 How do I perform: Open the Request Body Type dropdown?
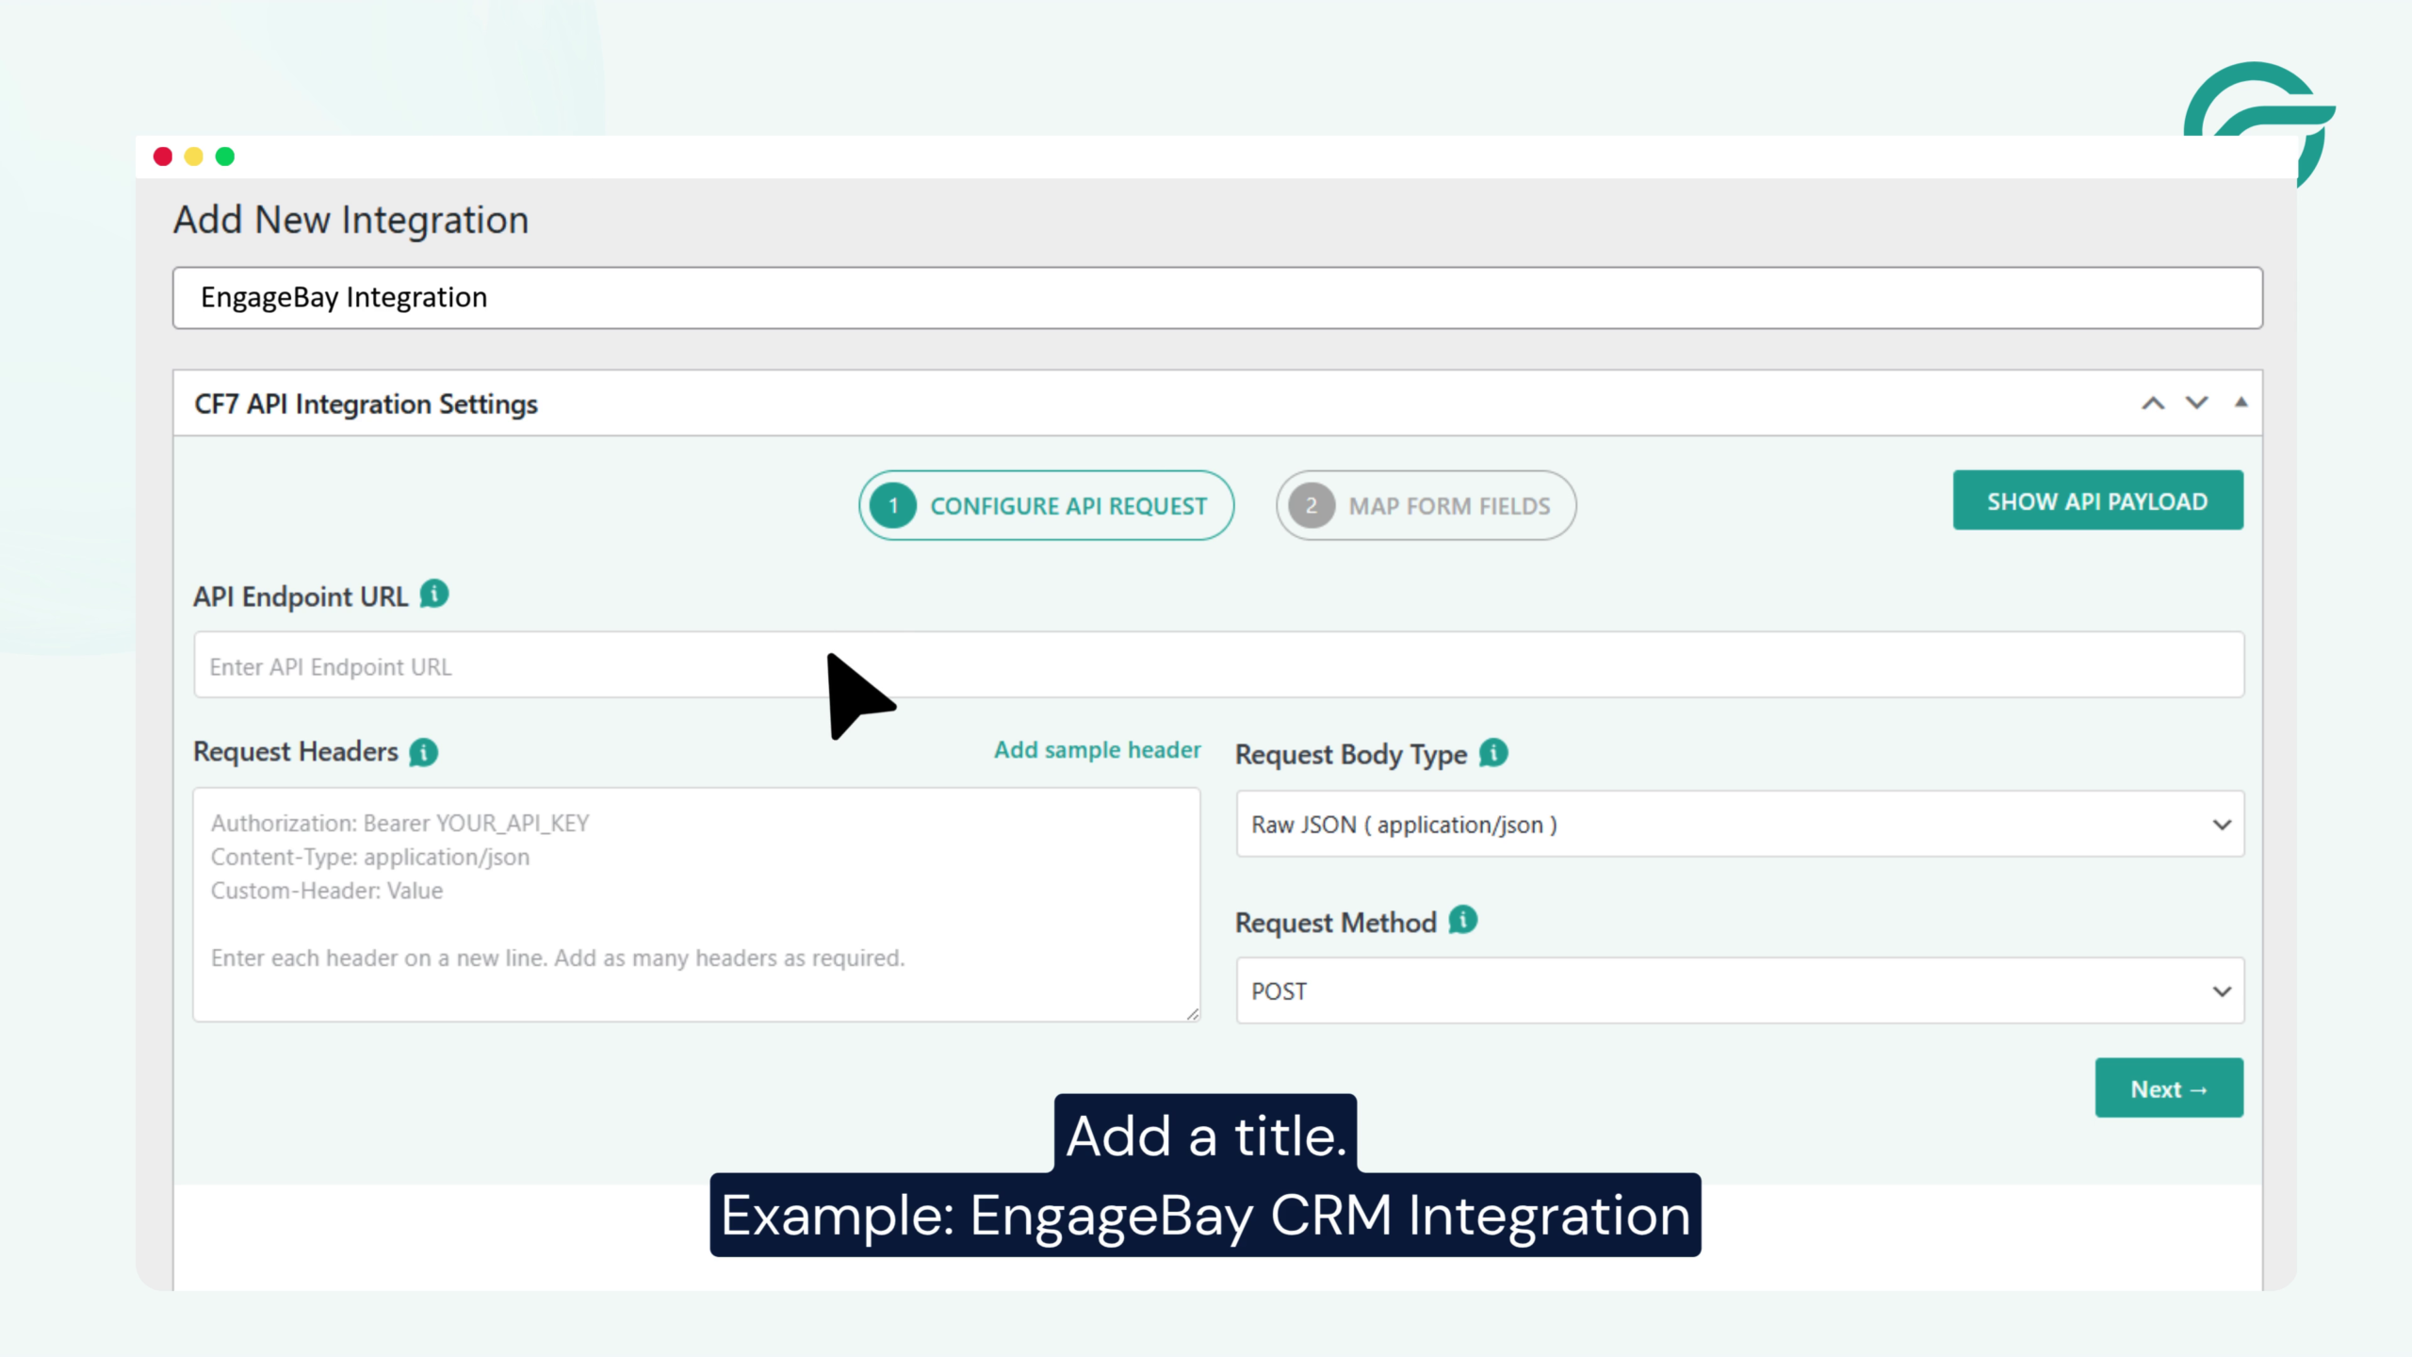click(x=1740, y=825)
